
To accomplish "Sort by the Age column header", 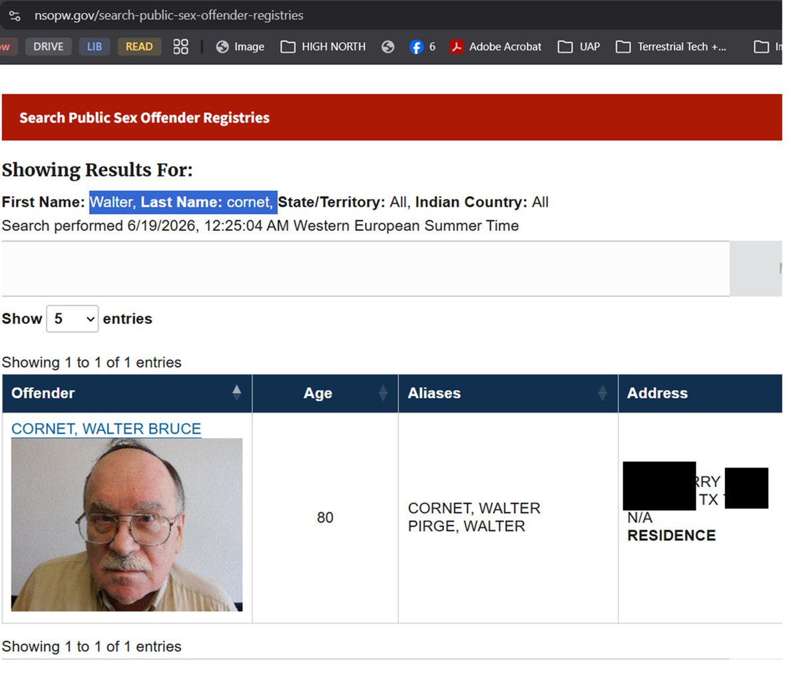I will point(325,393).
